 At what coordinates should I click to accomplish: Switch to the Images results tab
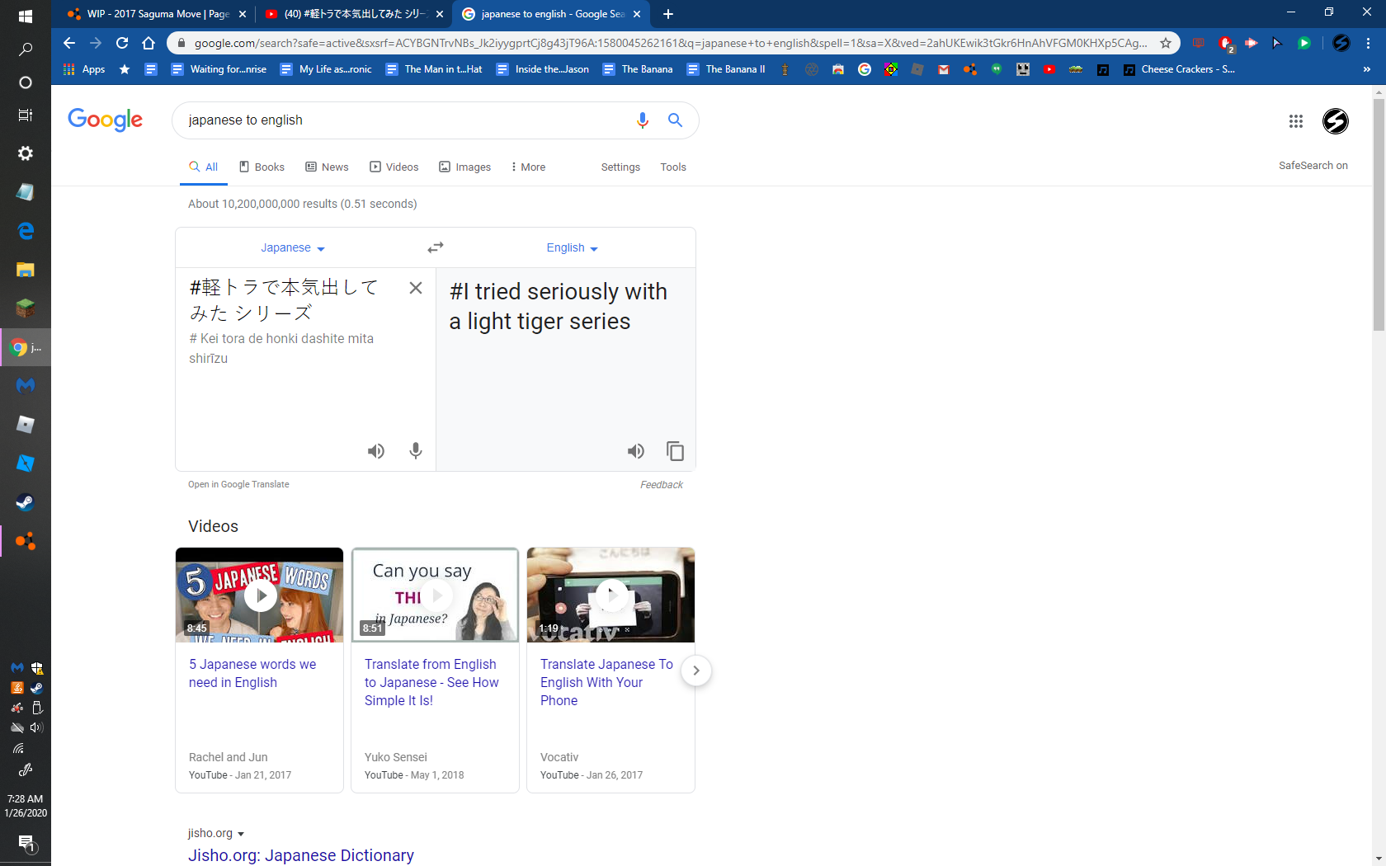(x=465, y=167)
